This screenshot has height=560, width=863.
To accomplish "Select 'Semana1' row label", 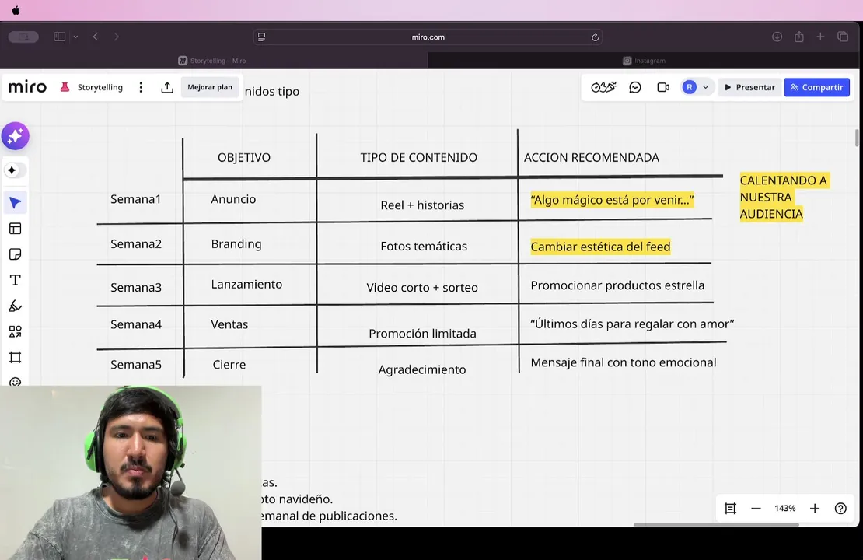I will 135,199.
